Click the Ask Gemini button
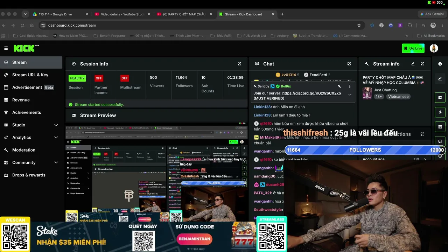 (x=432, y=14)
